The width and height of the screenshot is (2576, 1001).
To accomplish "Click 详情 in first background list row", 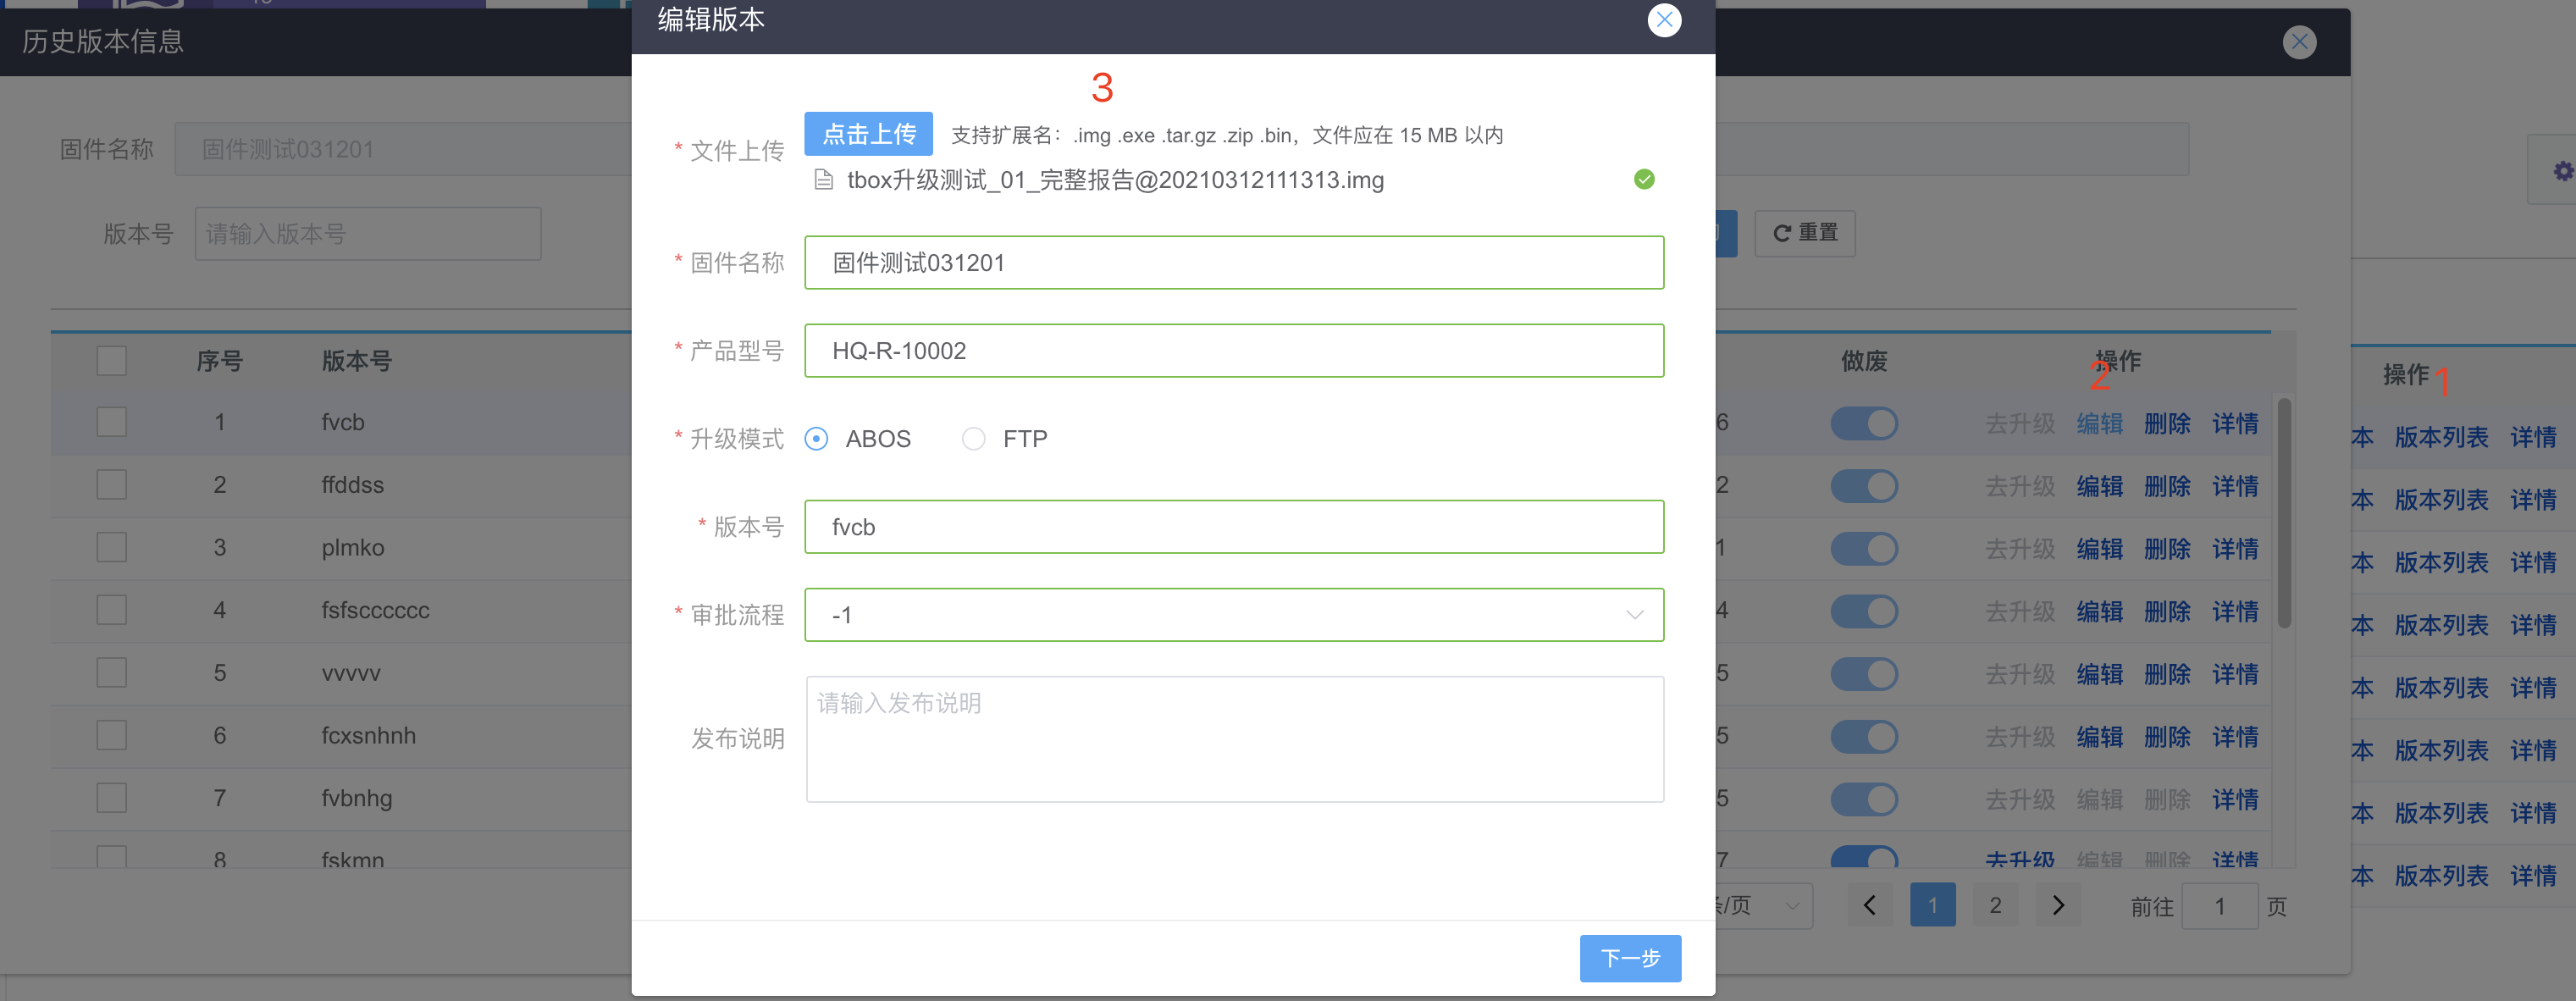I will pyautogui.click(x=2533, y=438).
